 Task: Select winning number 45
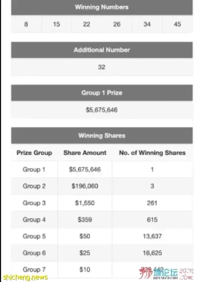[177, 24]
